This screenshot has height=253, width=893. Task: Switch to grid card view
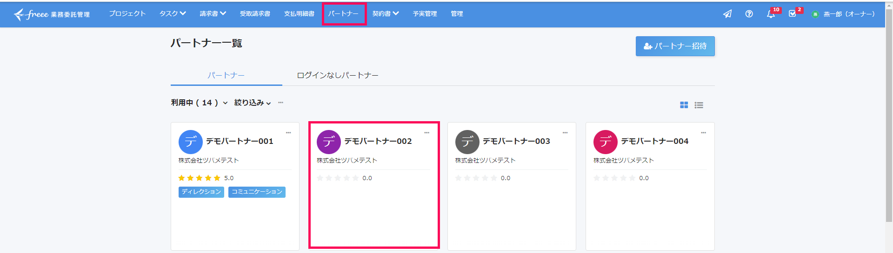pyautogui.click(x=684, y=105)
